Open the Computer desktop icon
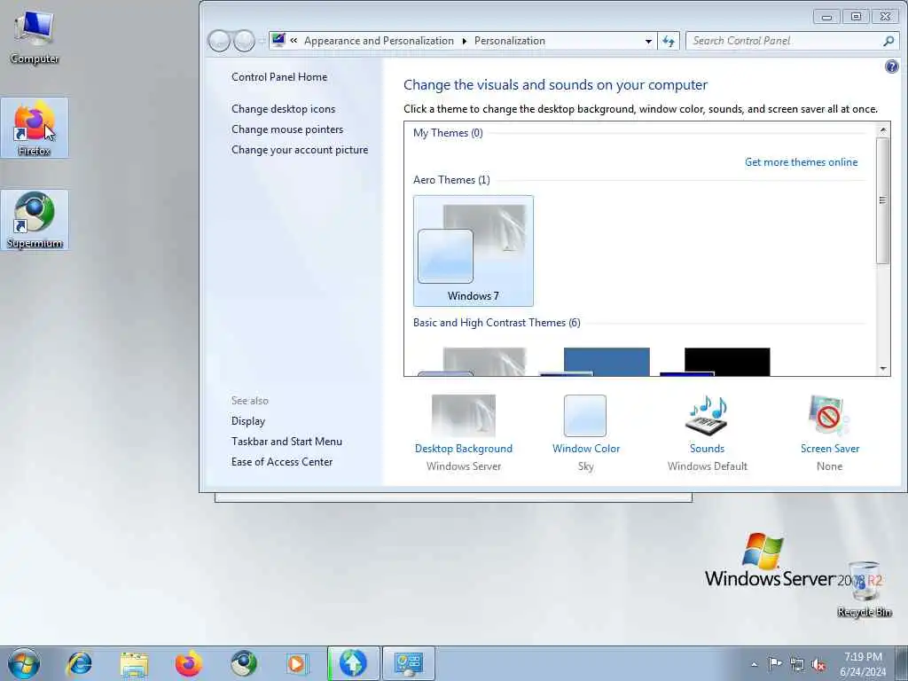 (35, 36)
